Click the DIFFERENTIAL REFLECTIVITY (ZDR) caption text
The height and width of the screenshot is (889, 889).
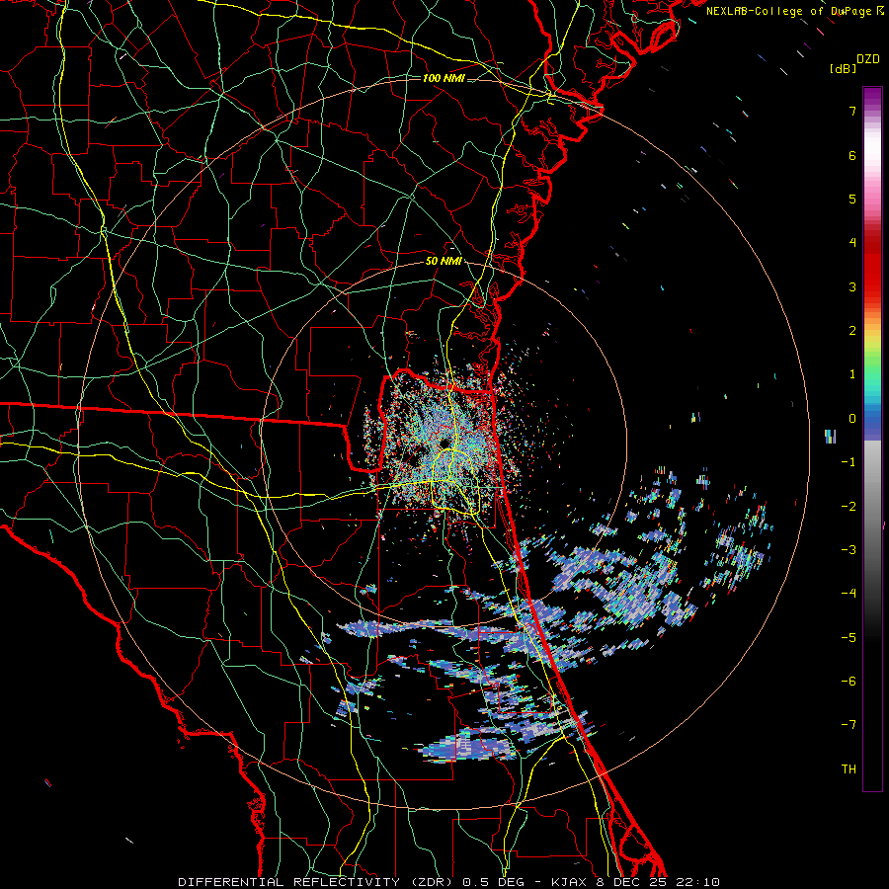pos(317,882)
